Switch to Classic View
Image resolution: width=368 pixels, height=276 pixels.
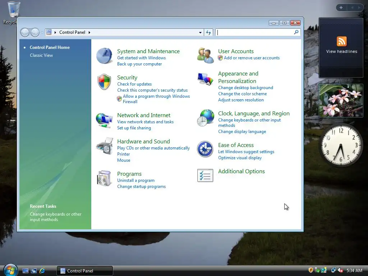click(x=41, y=55)
